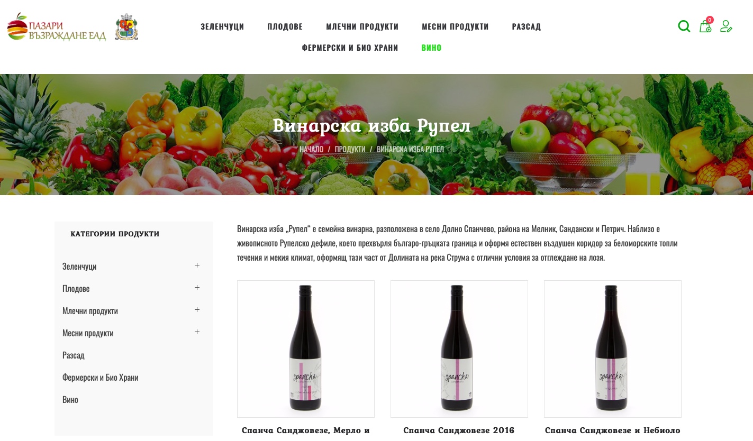The width and height of the screenshot is (753, 441).
Task: Expand the Млечни продукти category plus sign
Action: pyautogui.click(x=197, y=310)
